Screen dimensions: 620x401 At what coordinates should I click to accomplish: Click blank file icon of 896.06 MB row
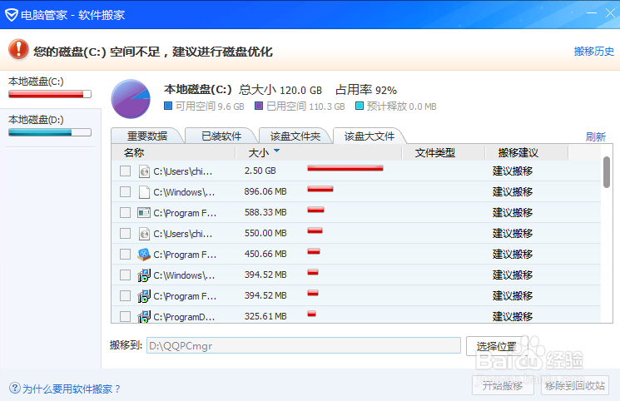(144, 192)
